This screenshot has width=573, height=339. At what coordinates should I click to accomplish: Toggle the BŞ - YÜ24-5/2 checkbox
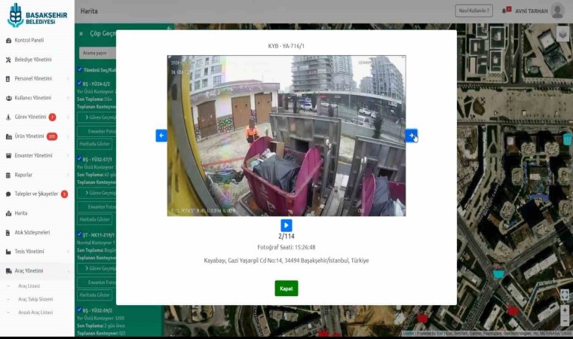click(x=80, y=83)
